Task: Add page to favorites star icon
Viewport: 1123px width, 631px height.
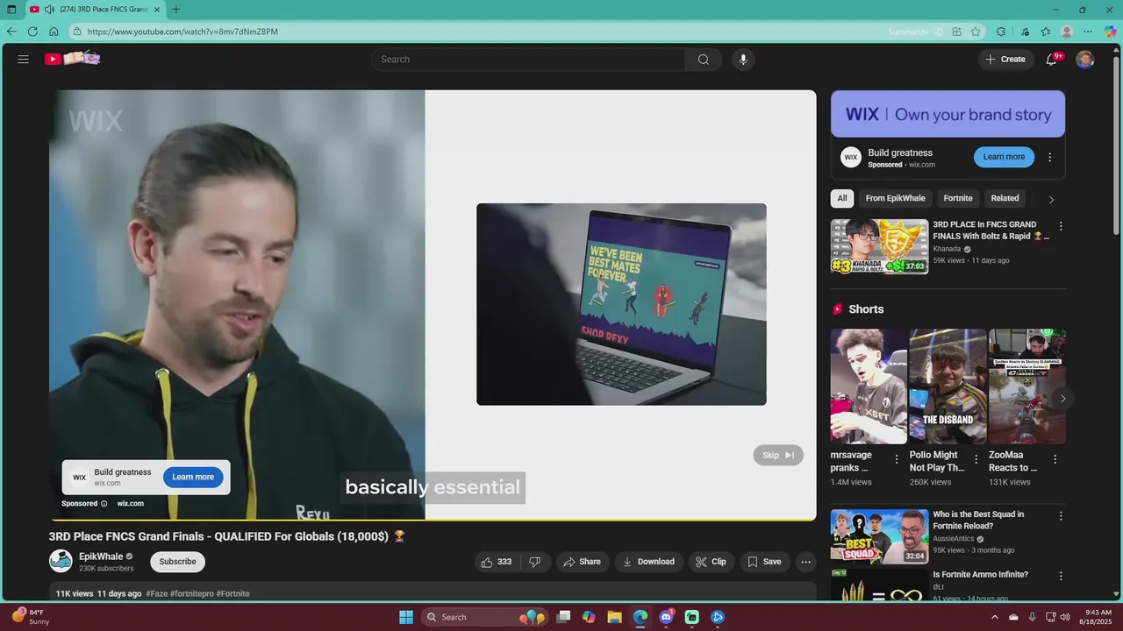Action: click(976, 32)
